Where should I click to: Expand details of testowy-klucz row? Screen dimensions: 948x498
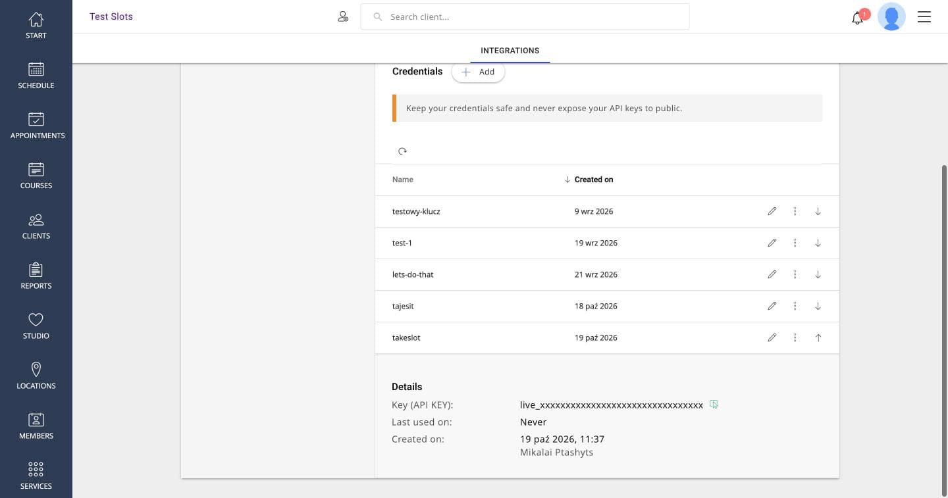coord(818,211)
